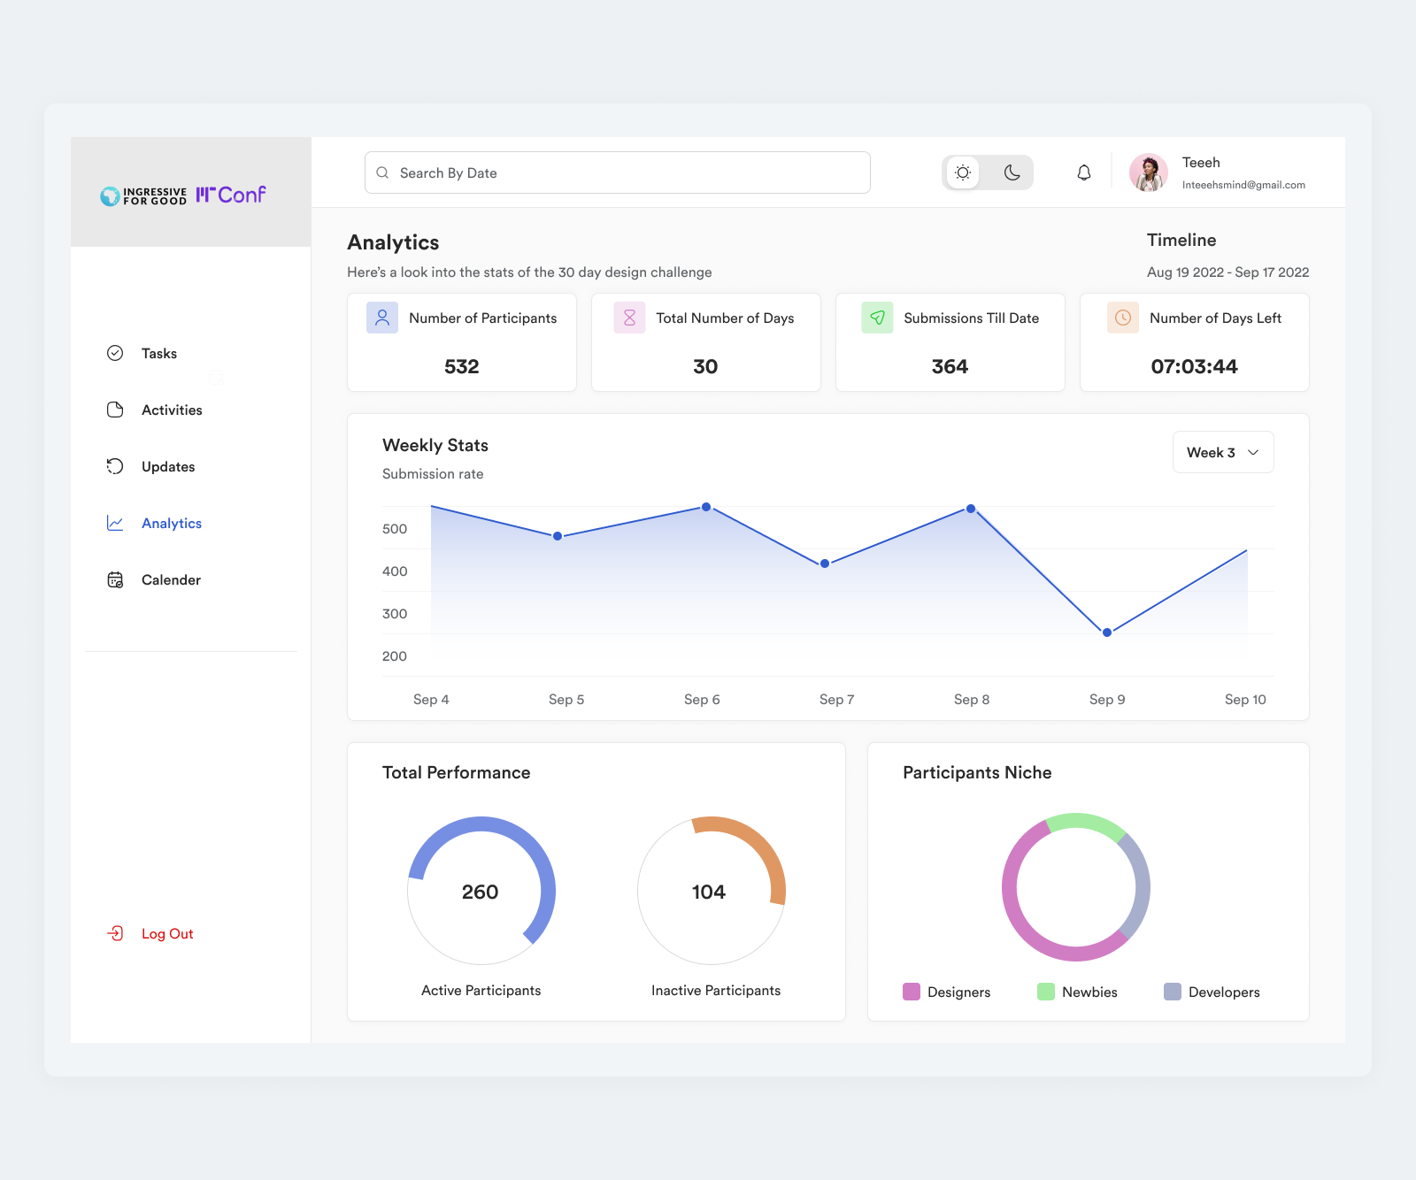Click the Sep 9 data point on chart
The image size is (1416, 1180).
click(x=1107, y=632)
